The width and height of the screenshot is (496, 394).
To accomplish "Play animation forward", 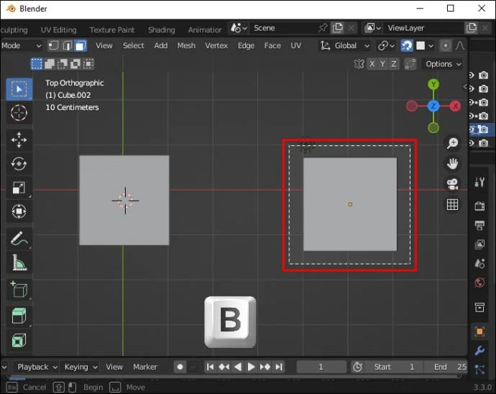I will tap(251, 367).
